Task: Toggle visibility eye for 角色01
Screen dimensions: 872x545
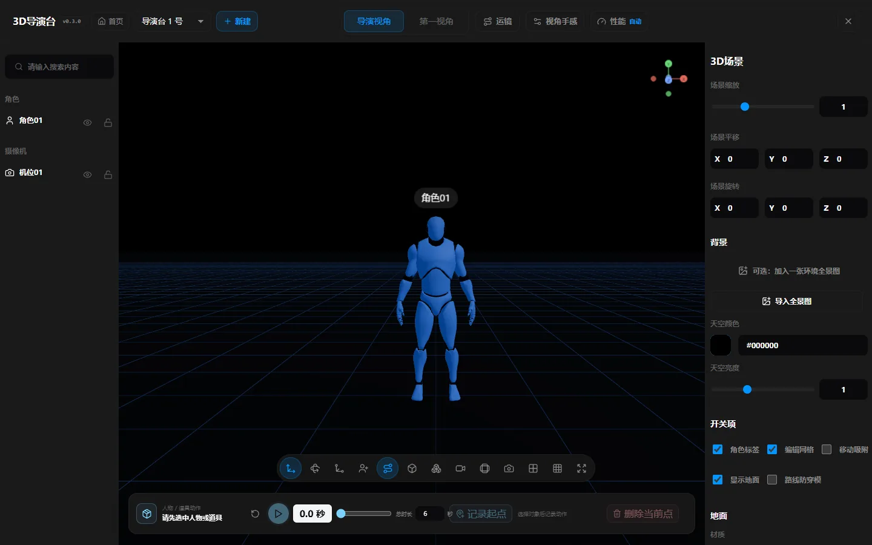Action: [87, 123]
